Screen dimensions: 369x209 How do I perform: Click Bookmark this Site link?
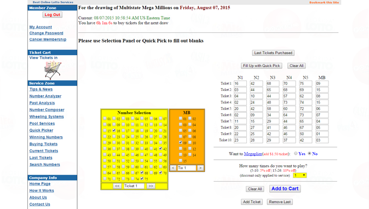(x=324, y=2)
